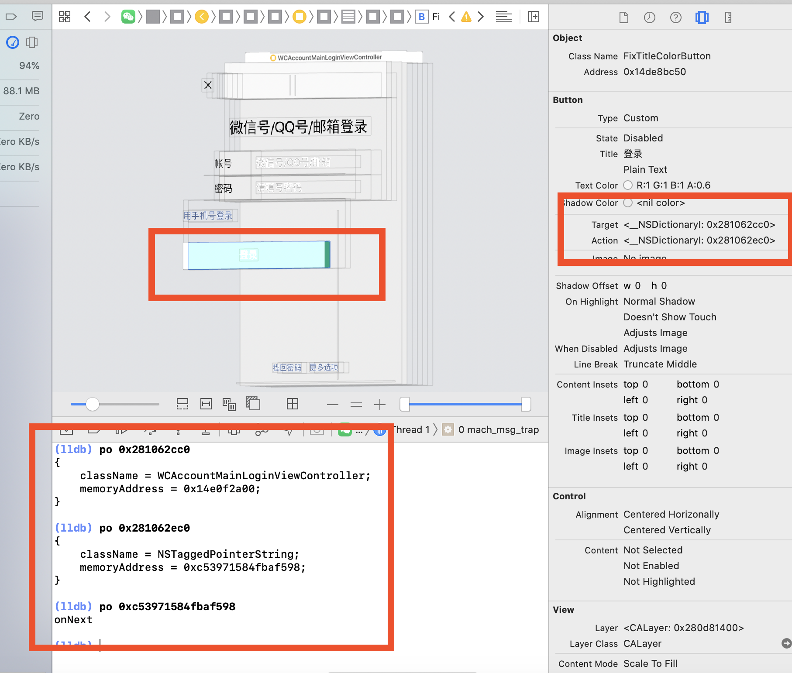Reset the canvas zoom to actual size

pos(356,405)
